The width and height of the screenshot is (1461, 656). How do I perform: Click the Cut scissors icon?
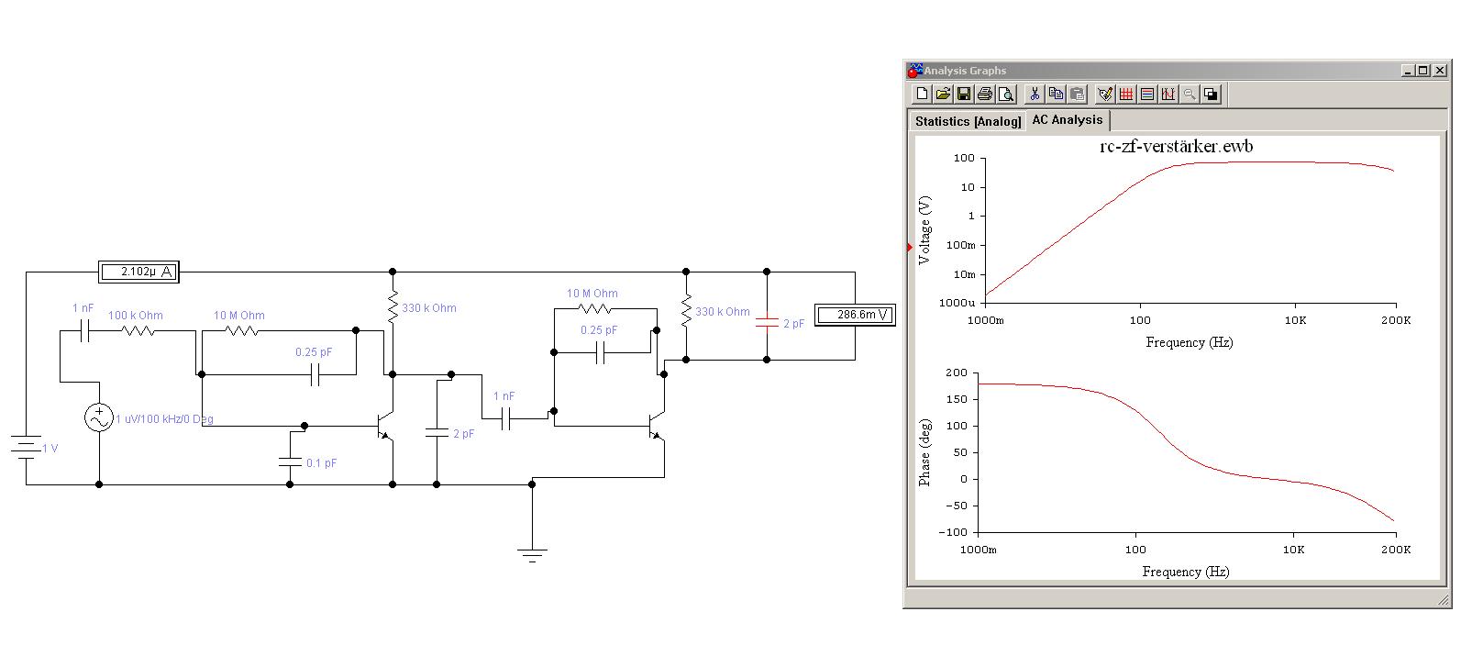tap(1035, 94)
